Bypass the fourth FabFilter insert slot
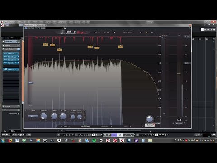Screen dimensions: 217x163 (4, 63)
